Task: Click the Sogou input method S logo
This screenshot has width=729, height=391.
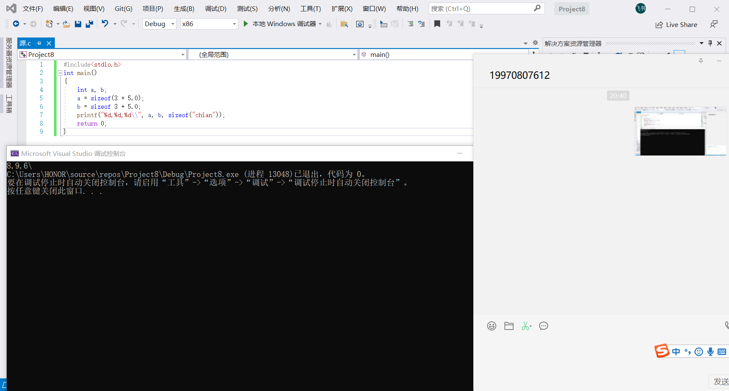Action: point(662,351)
